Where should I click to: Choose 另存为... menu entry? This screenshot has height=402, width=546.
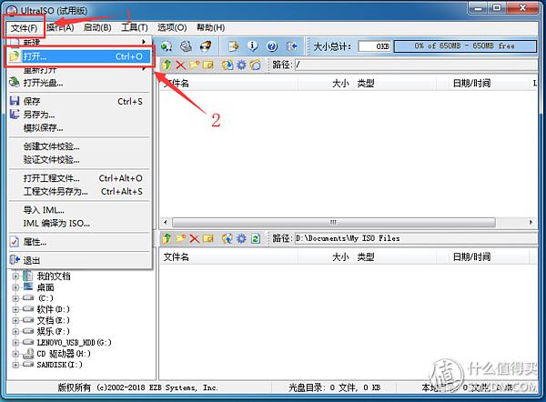[79, 115]
